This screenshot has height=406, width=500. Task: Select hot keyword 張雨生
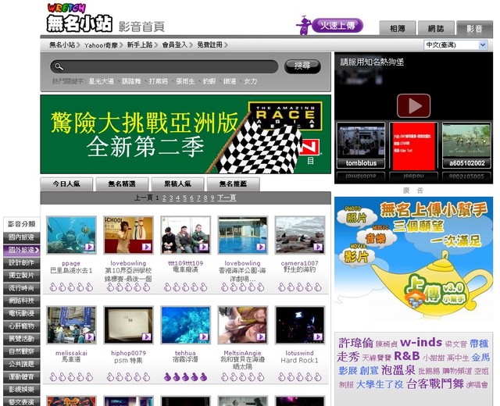tap(185, 81)
